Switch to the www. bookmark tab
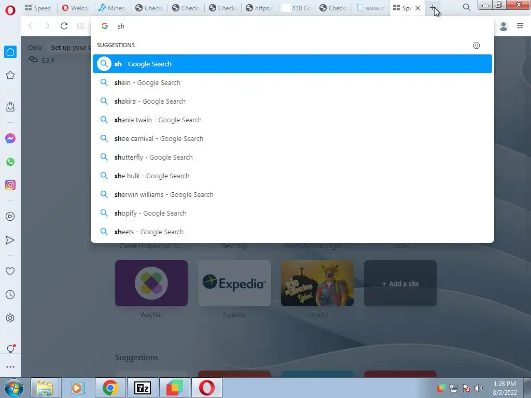The image size is (531, 398). [370, 8]
